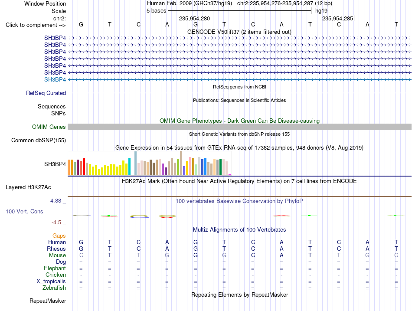The height and width of the screenshot is (311, 412).
Task: Click the red bar in GTEx expression chart
Action: tap(84, 167)
